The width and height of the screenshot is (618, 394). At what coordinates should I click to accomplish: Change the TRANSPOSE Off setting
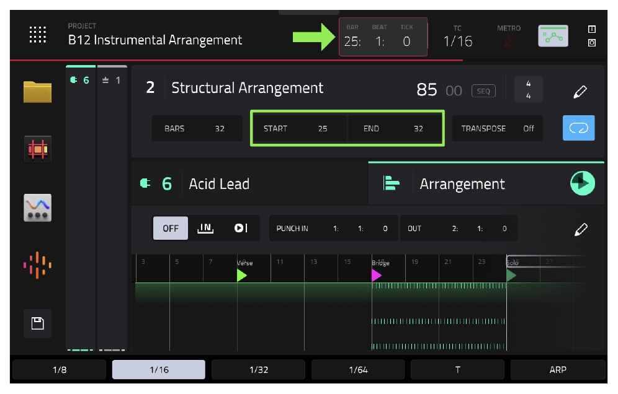coord(497,128)
